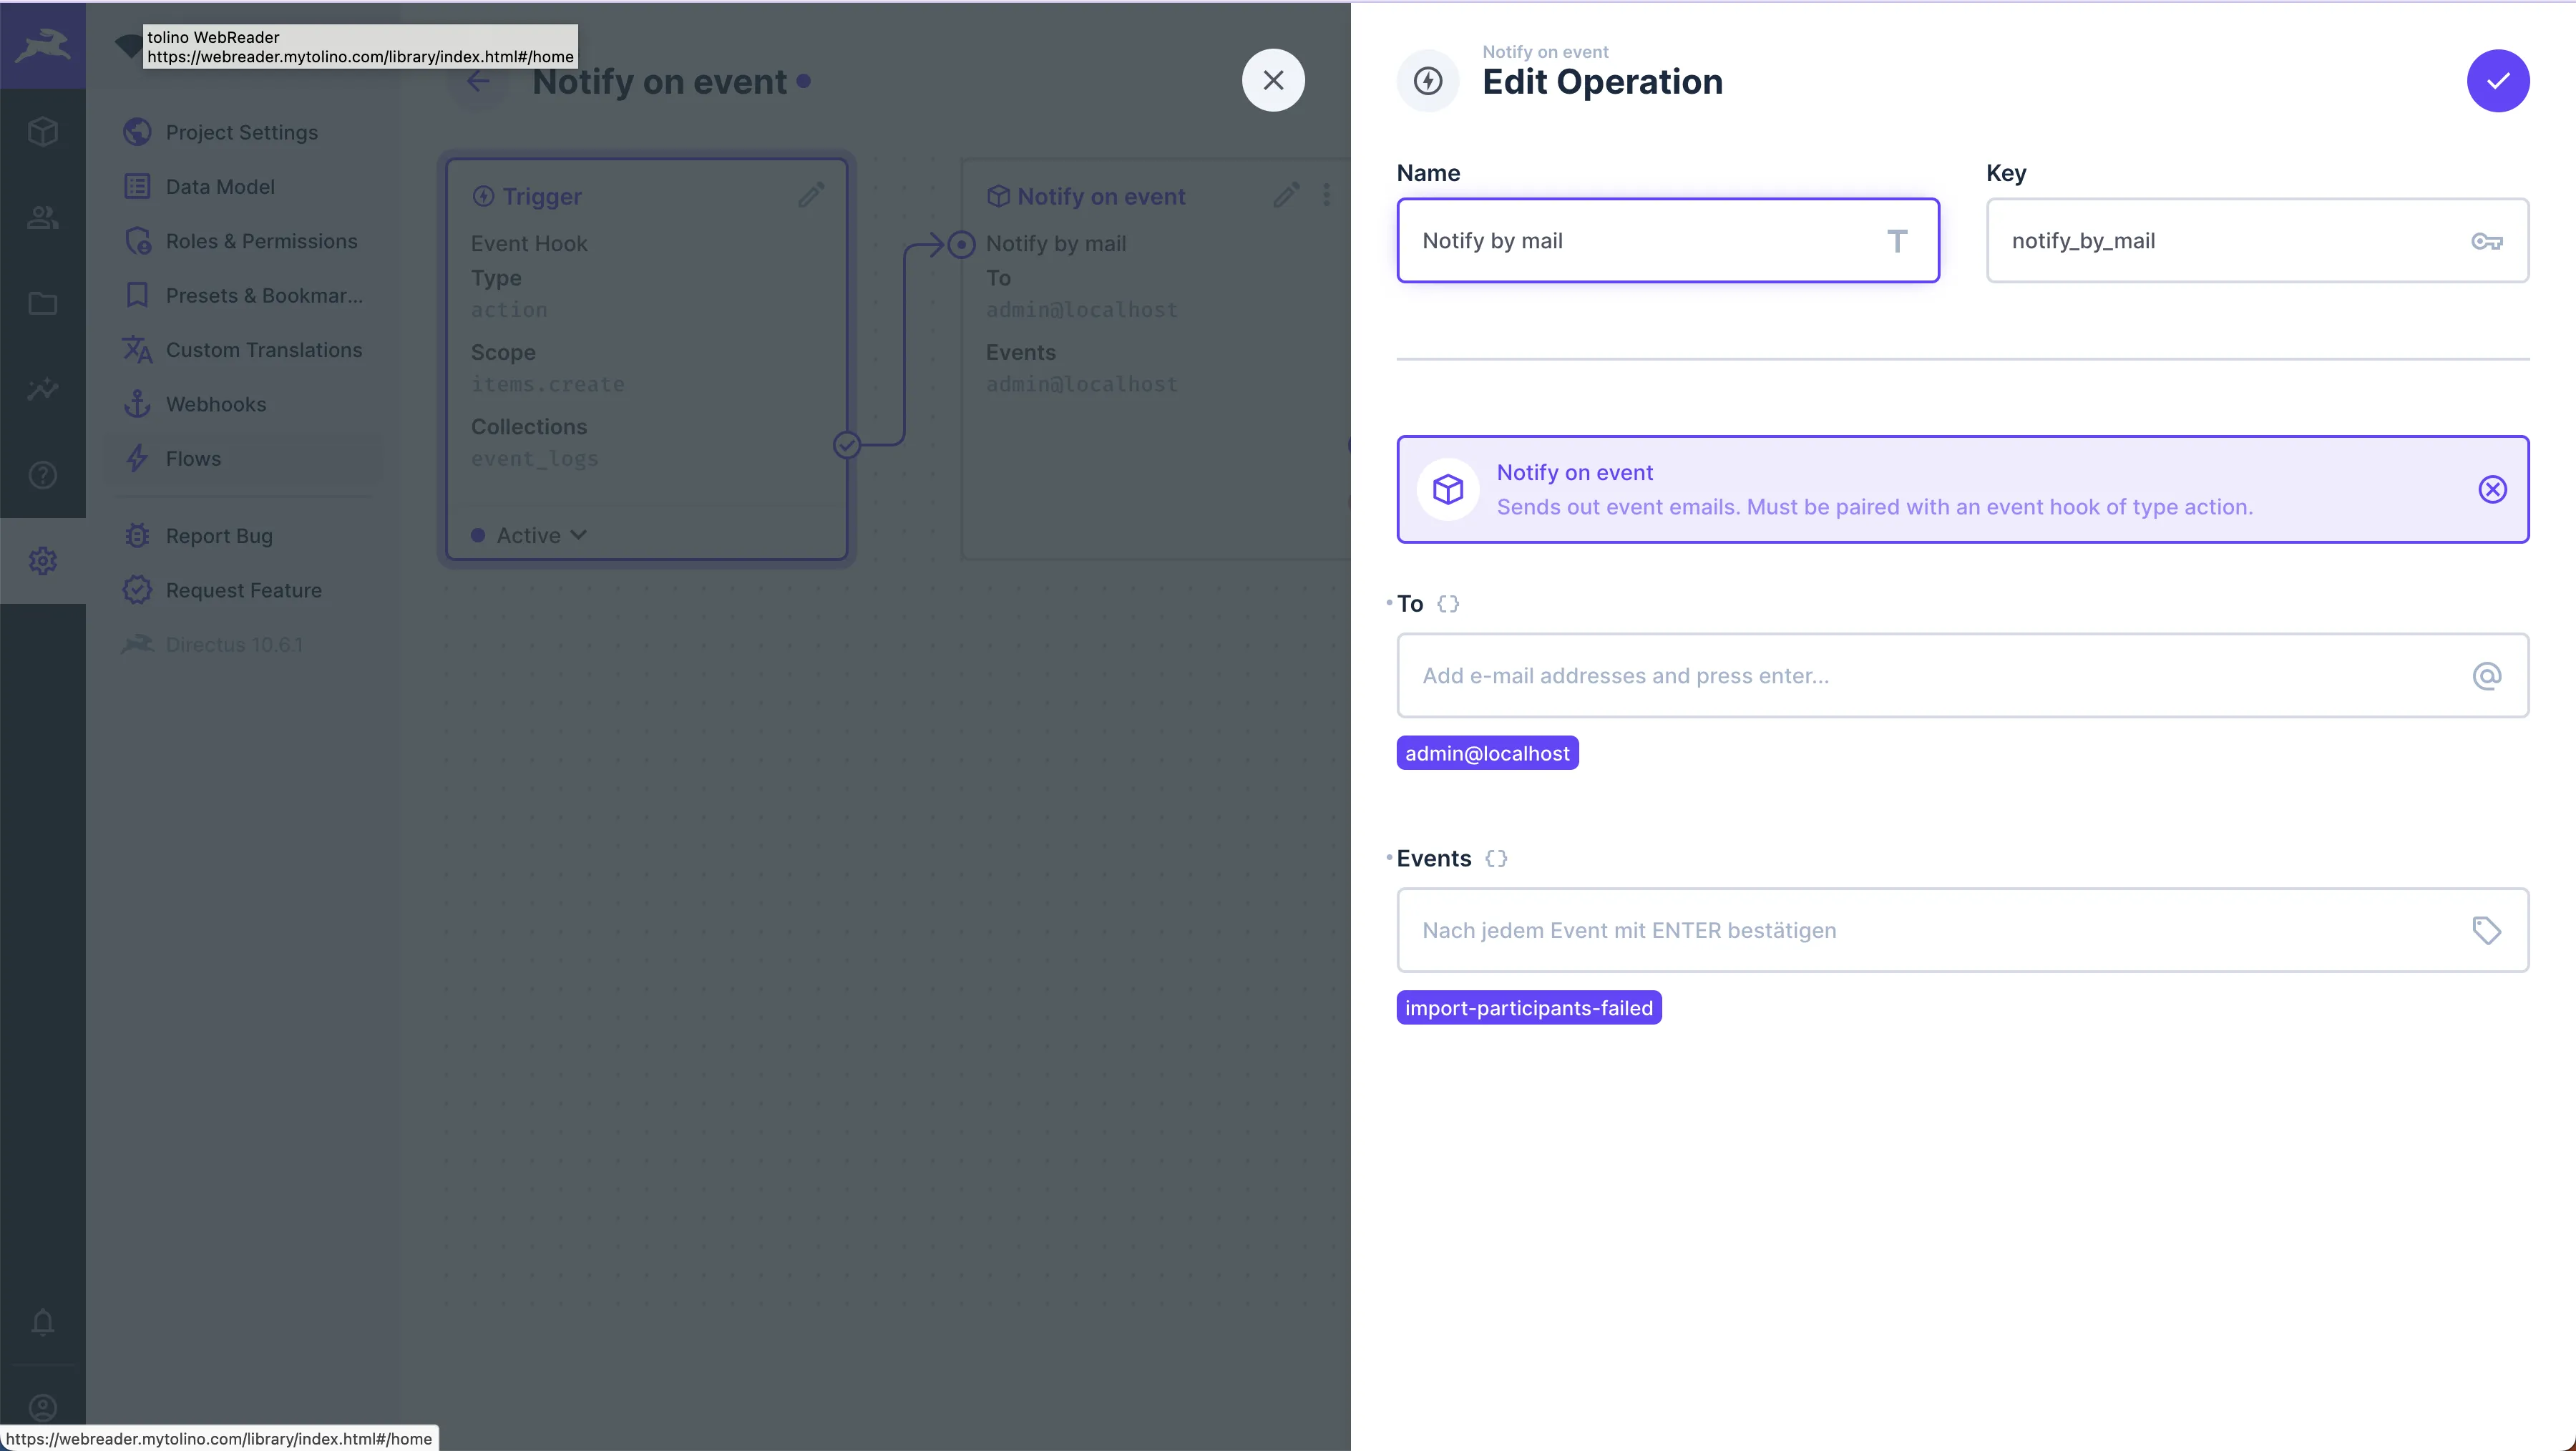
Task: Click the dynamic variable toggle next to To
Action: pyautogui.click(x=1448, y=602)
